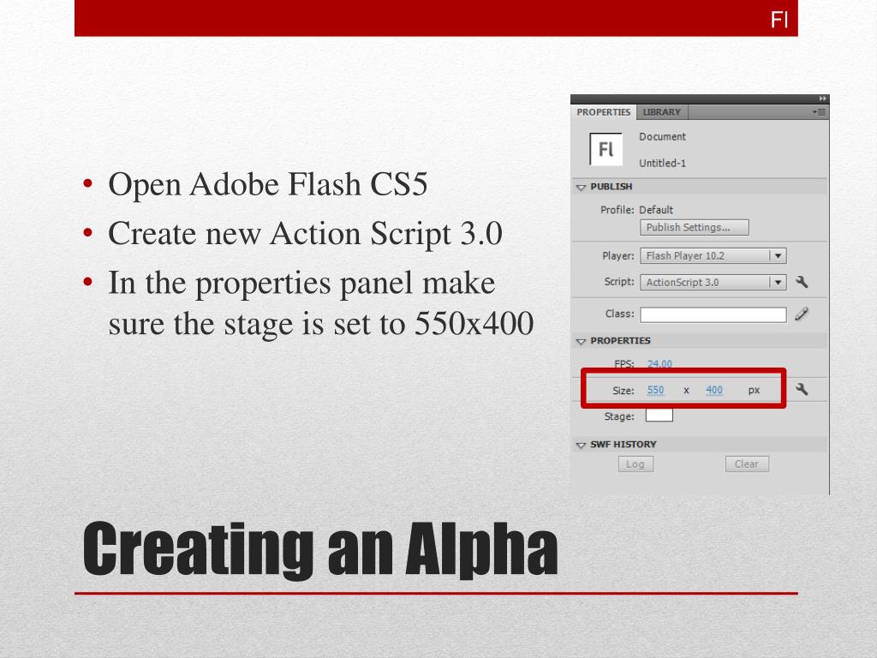This screenshot has height=658, width=877.
Task: Click Create new Action Script 3.0 bullet
Action: [305, 233]
